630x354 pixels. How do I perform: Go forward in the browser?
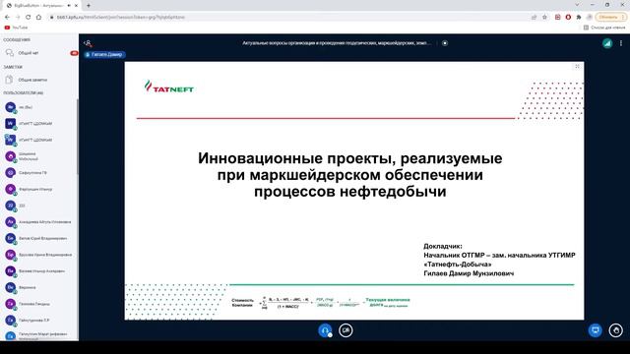click(x=18, y=17)
